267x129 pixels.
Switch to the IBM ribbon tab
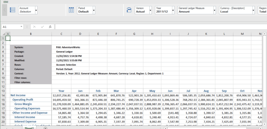point(5,2)
